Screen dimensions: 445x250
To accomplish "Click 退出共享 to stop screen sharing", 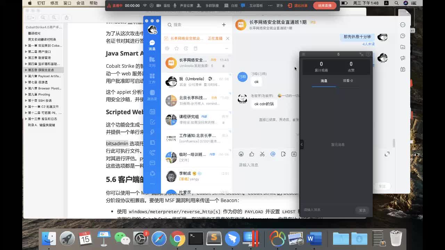I will 298,6.
